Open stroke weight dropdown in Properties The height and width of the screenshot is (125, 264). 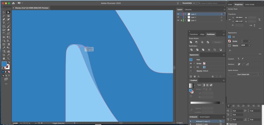pyautogui.click(x=249, y=41)
